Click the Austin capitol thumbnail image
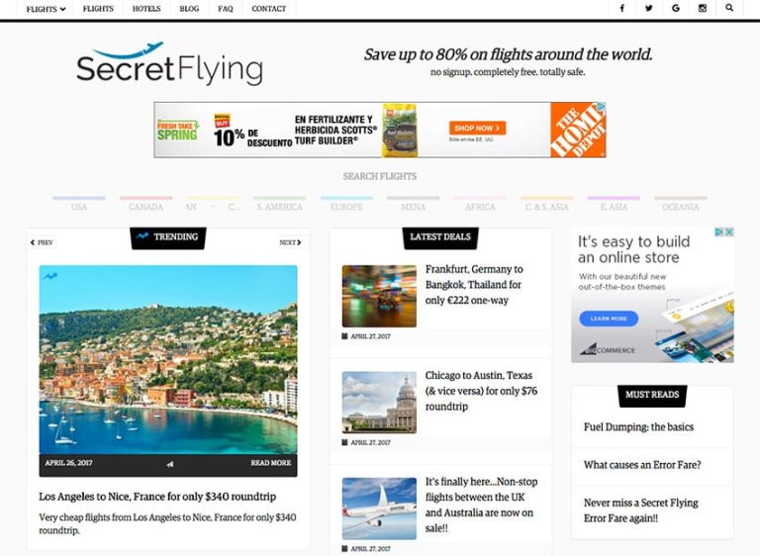 tap(379, 403)
